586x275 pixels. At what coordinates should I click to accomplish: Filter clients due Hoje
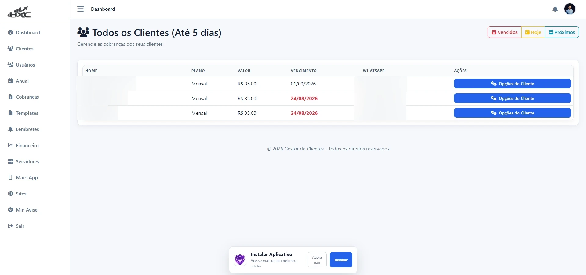[x=533, y=32]
